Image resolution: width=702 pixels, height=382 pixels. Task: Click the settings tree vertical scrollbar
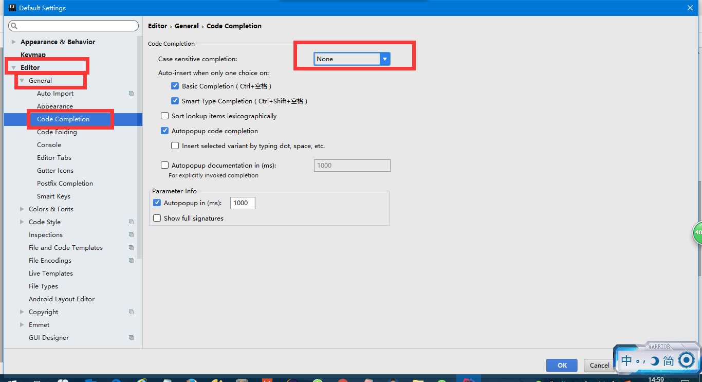click(140, 147)
